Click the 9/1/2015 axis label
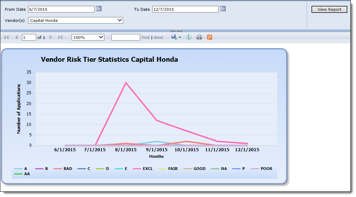Viewport: 356px width, 197px height. [x=157, y=150]
